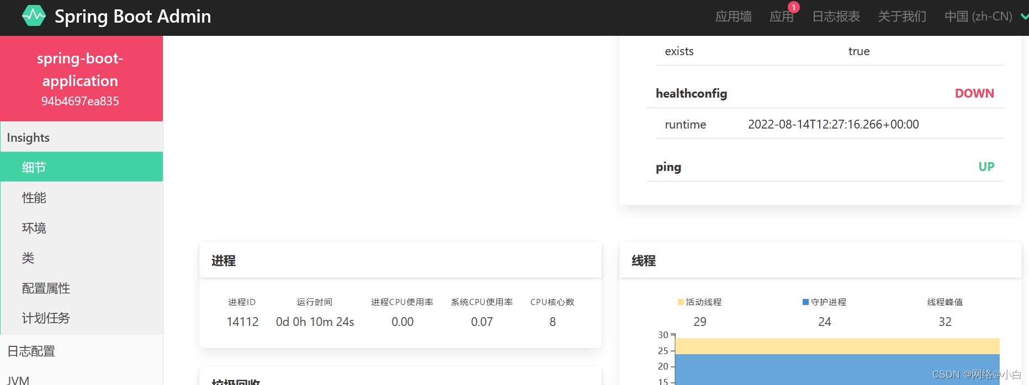1029x385 pixels.
Task: Click the Spring Boot Admin title
Action: [x=132, y=17]
